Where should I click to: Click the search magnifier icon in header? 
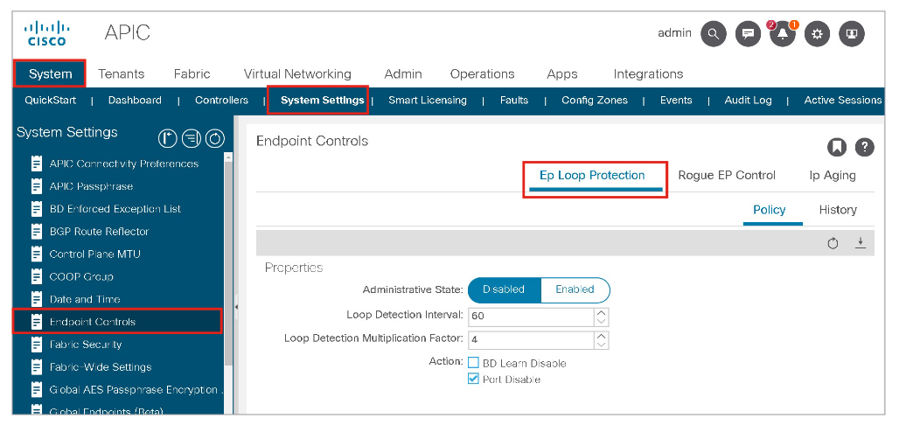pos(714,34)
